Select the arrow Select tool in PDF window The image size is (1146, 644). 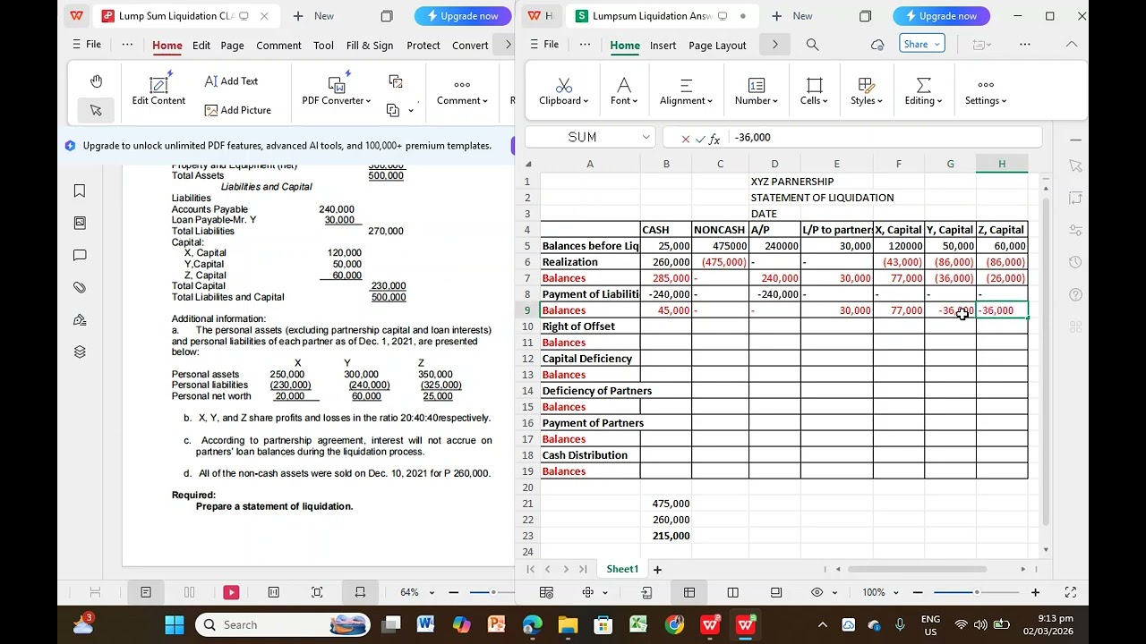(x=96, y=110)
